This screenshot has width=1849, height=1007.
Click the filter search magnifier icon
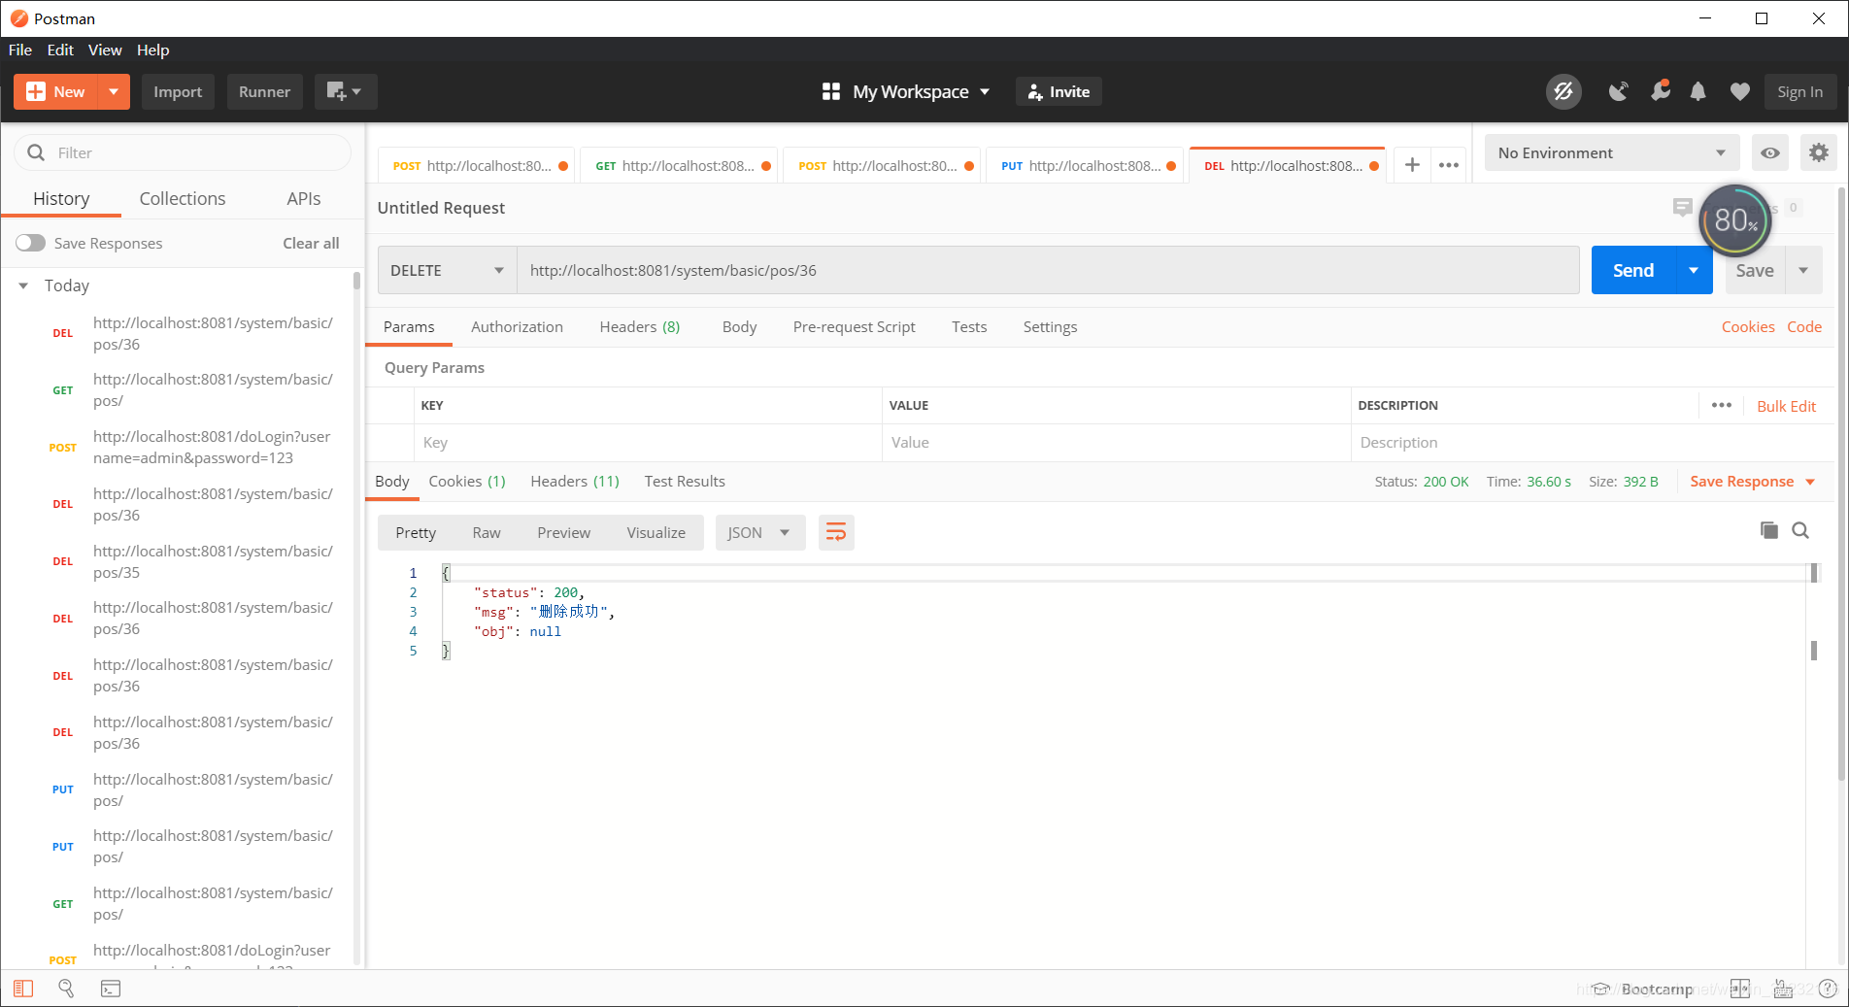[36, 152]
